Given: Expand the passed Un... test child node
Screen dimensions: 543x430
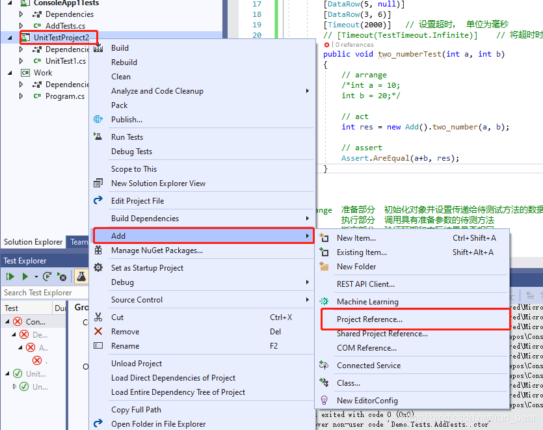Looking at the screenshot, I should pyautogui.click(x=14, y=386).
